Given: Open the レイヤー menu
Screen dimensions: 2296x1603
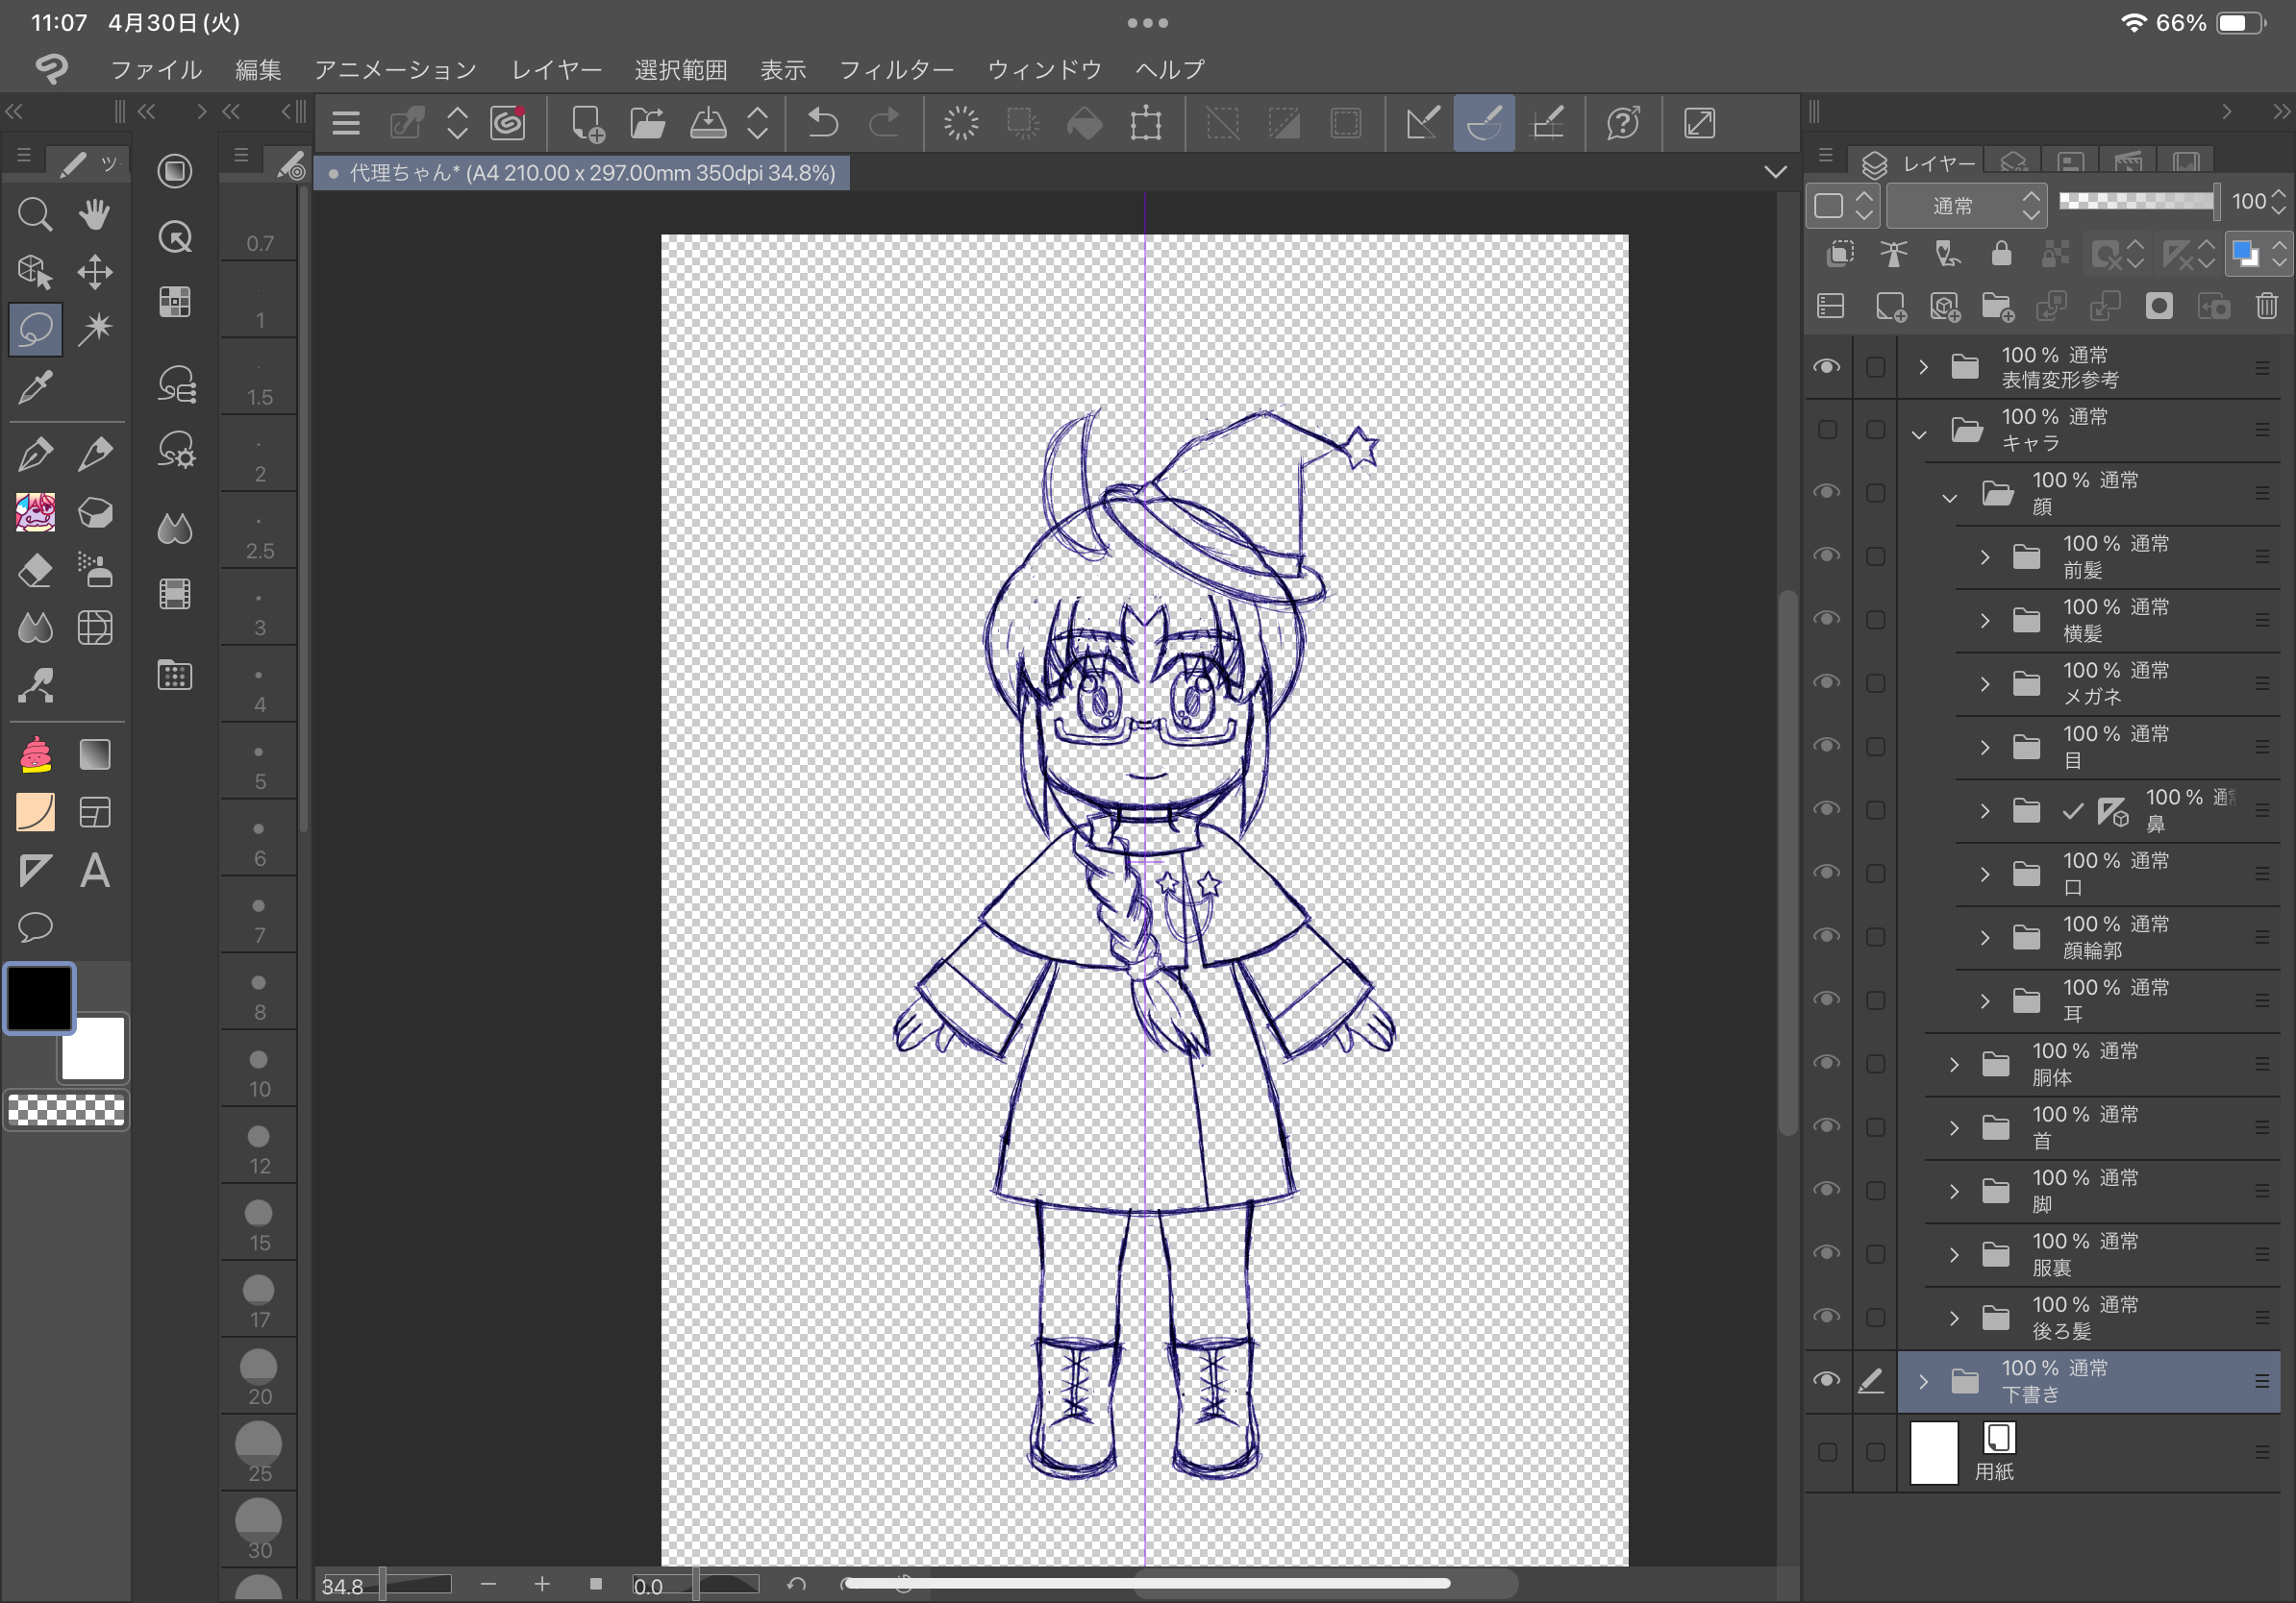Looking at the screenshot, I should 556,70.
